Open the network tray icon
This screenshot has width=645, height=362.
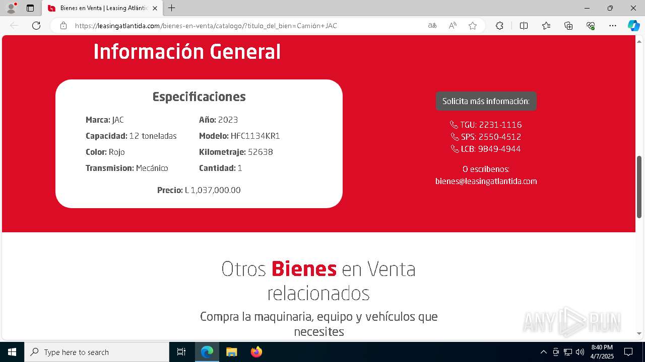568,352
